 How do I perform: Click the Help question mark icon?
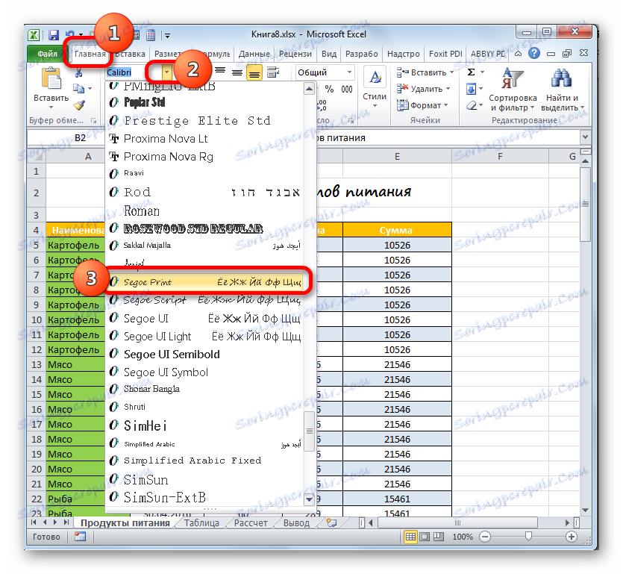click(534, 53)
